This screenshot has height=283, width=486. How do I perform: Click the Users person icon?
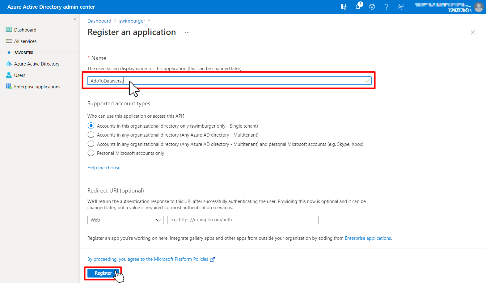click(x=9, y=75)
